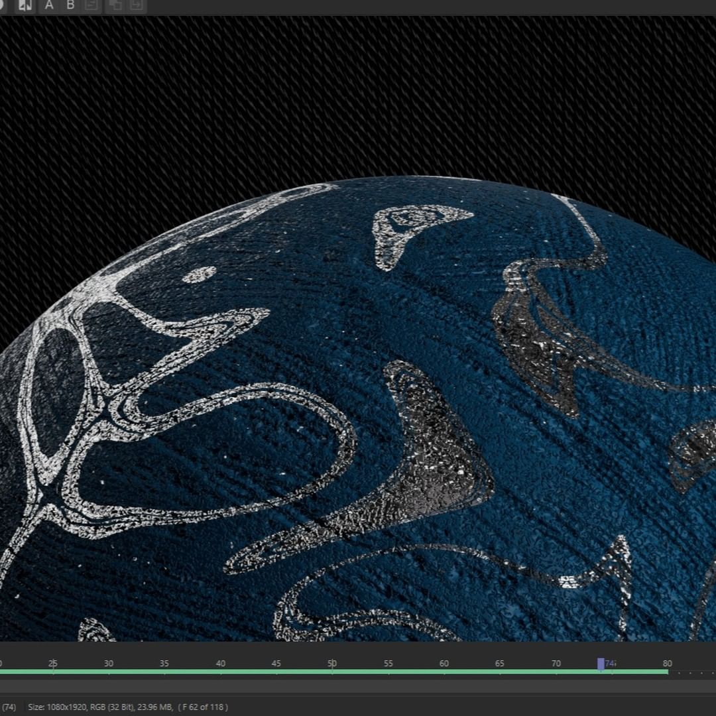
Task: Jump to frame 70 on the timeline
Action: point(556,663)
